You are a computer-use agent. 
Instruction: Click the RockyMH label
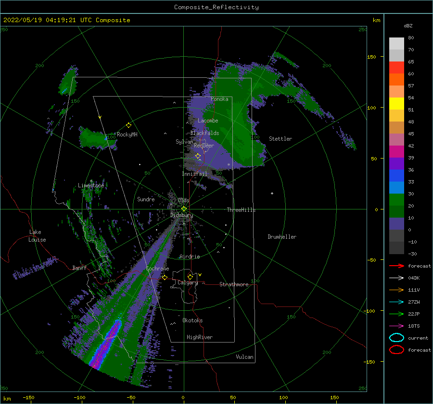coord(127,135)
